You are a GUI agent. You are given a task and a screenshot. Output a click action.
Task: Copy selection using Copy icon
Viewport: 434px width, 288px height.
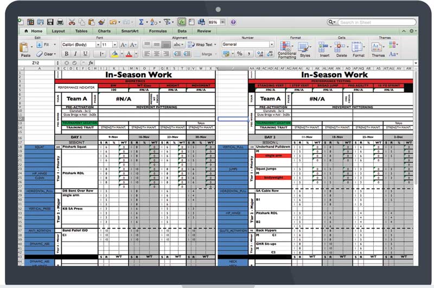click(x=82, y=22)
